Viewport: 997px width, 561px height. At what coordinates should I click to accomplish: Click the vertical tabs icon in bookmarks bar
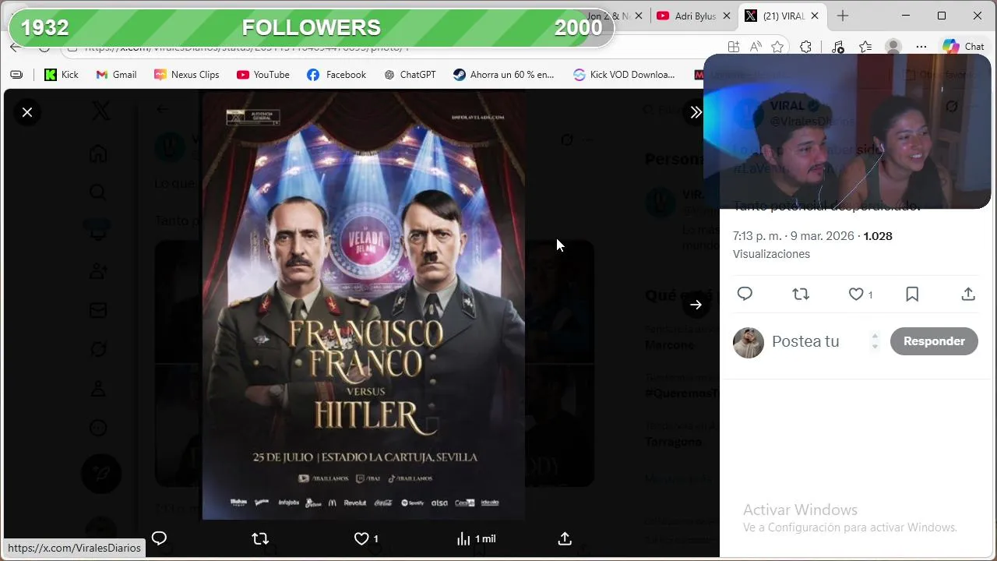16,75
